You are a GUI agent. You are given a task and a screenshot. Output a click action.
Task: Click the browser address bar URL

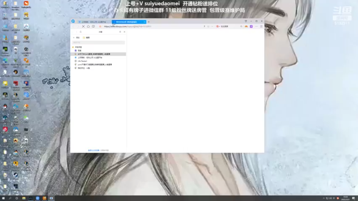[128, 26]
